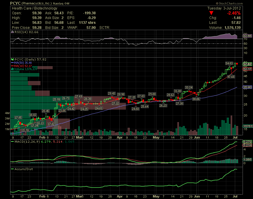Click the Apr label on price chart axis

point(120,137)
